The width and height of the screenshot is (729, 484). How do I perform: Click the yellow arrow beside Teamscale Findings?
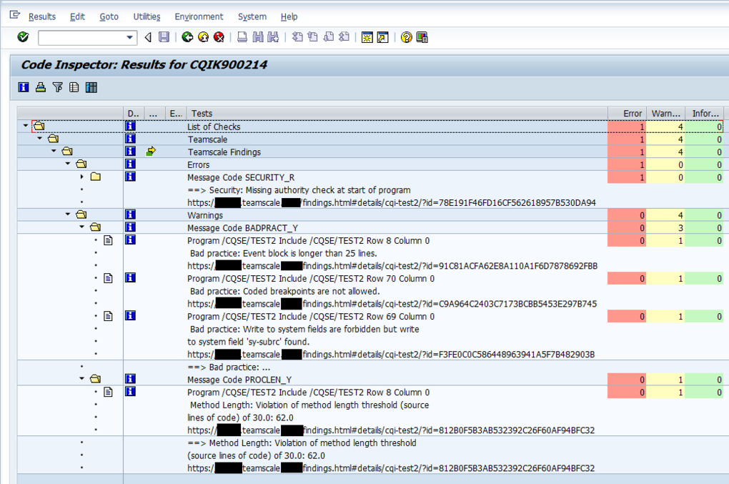click(x=151, y=152)
